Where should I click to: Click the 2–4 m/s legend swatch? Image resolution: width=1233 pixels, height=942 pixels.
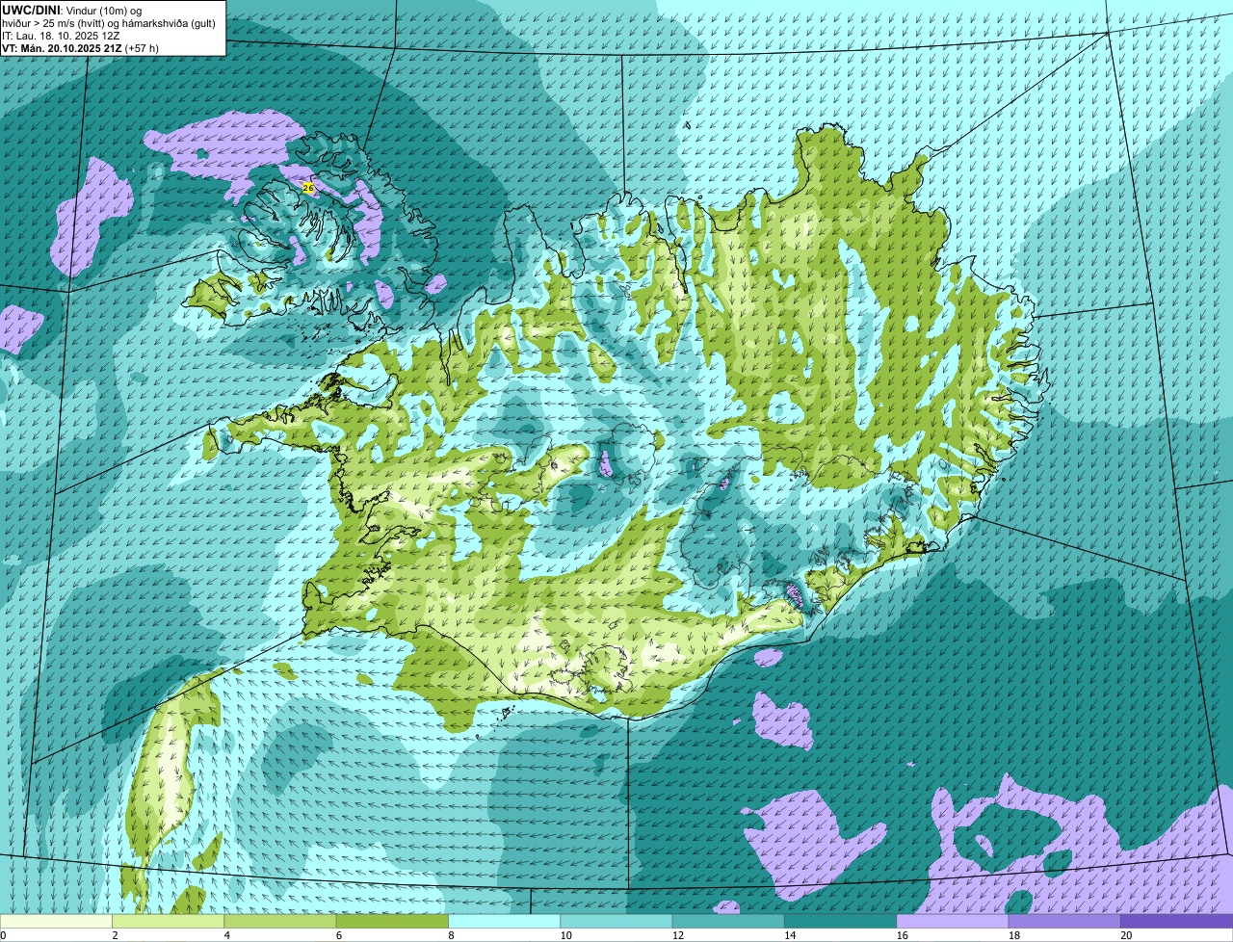(x=169, y=921)
